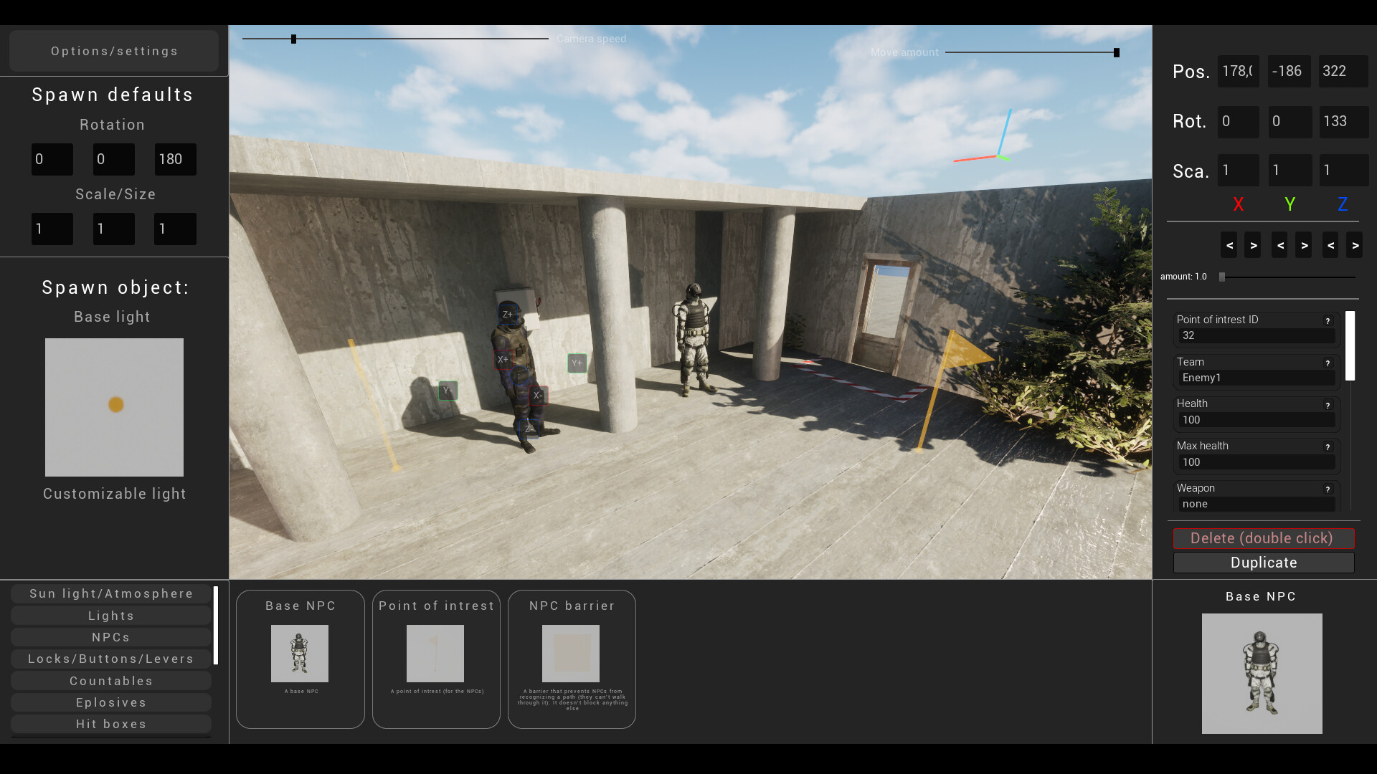Edit the Team value Enemy1
Image resolution: width=1377 pixels, height=774 pixels.
(x=1257, y=378)
